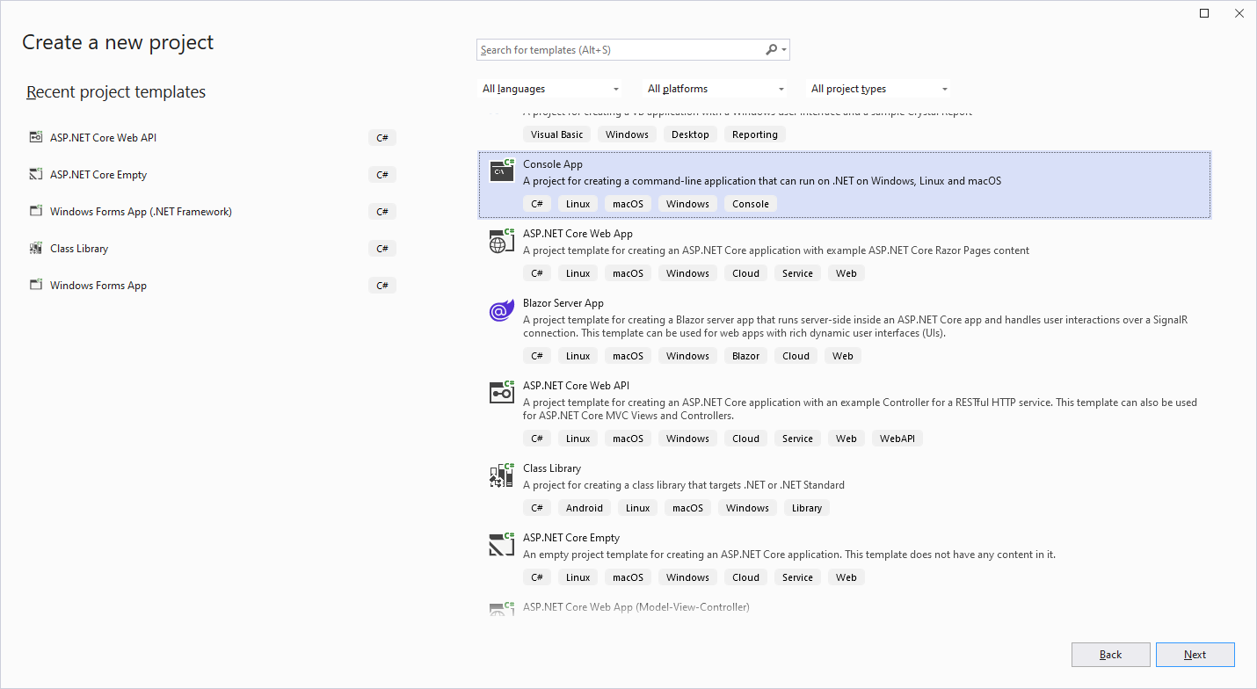Click the Console tag under Console App
Viewport: 1257px width, 689px height.
pyautogui.click(x=751, y=204)
